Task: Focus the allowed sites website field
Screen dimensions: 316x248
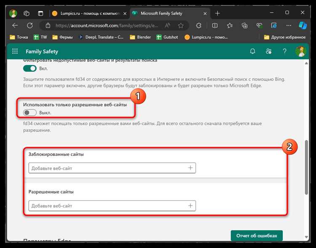Action: (112, 206)
